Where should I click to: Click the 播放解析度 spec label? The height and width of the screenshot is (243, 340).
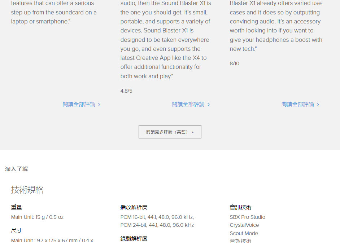pos(134,207)
